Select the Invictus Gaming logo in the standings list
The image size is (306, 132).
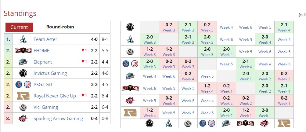(23, 73)
